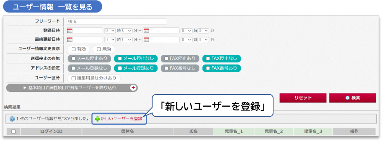
Task: Click the 氏名 column header
Action: [x=193, y=131]
